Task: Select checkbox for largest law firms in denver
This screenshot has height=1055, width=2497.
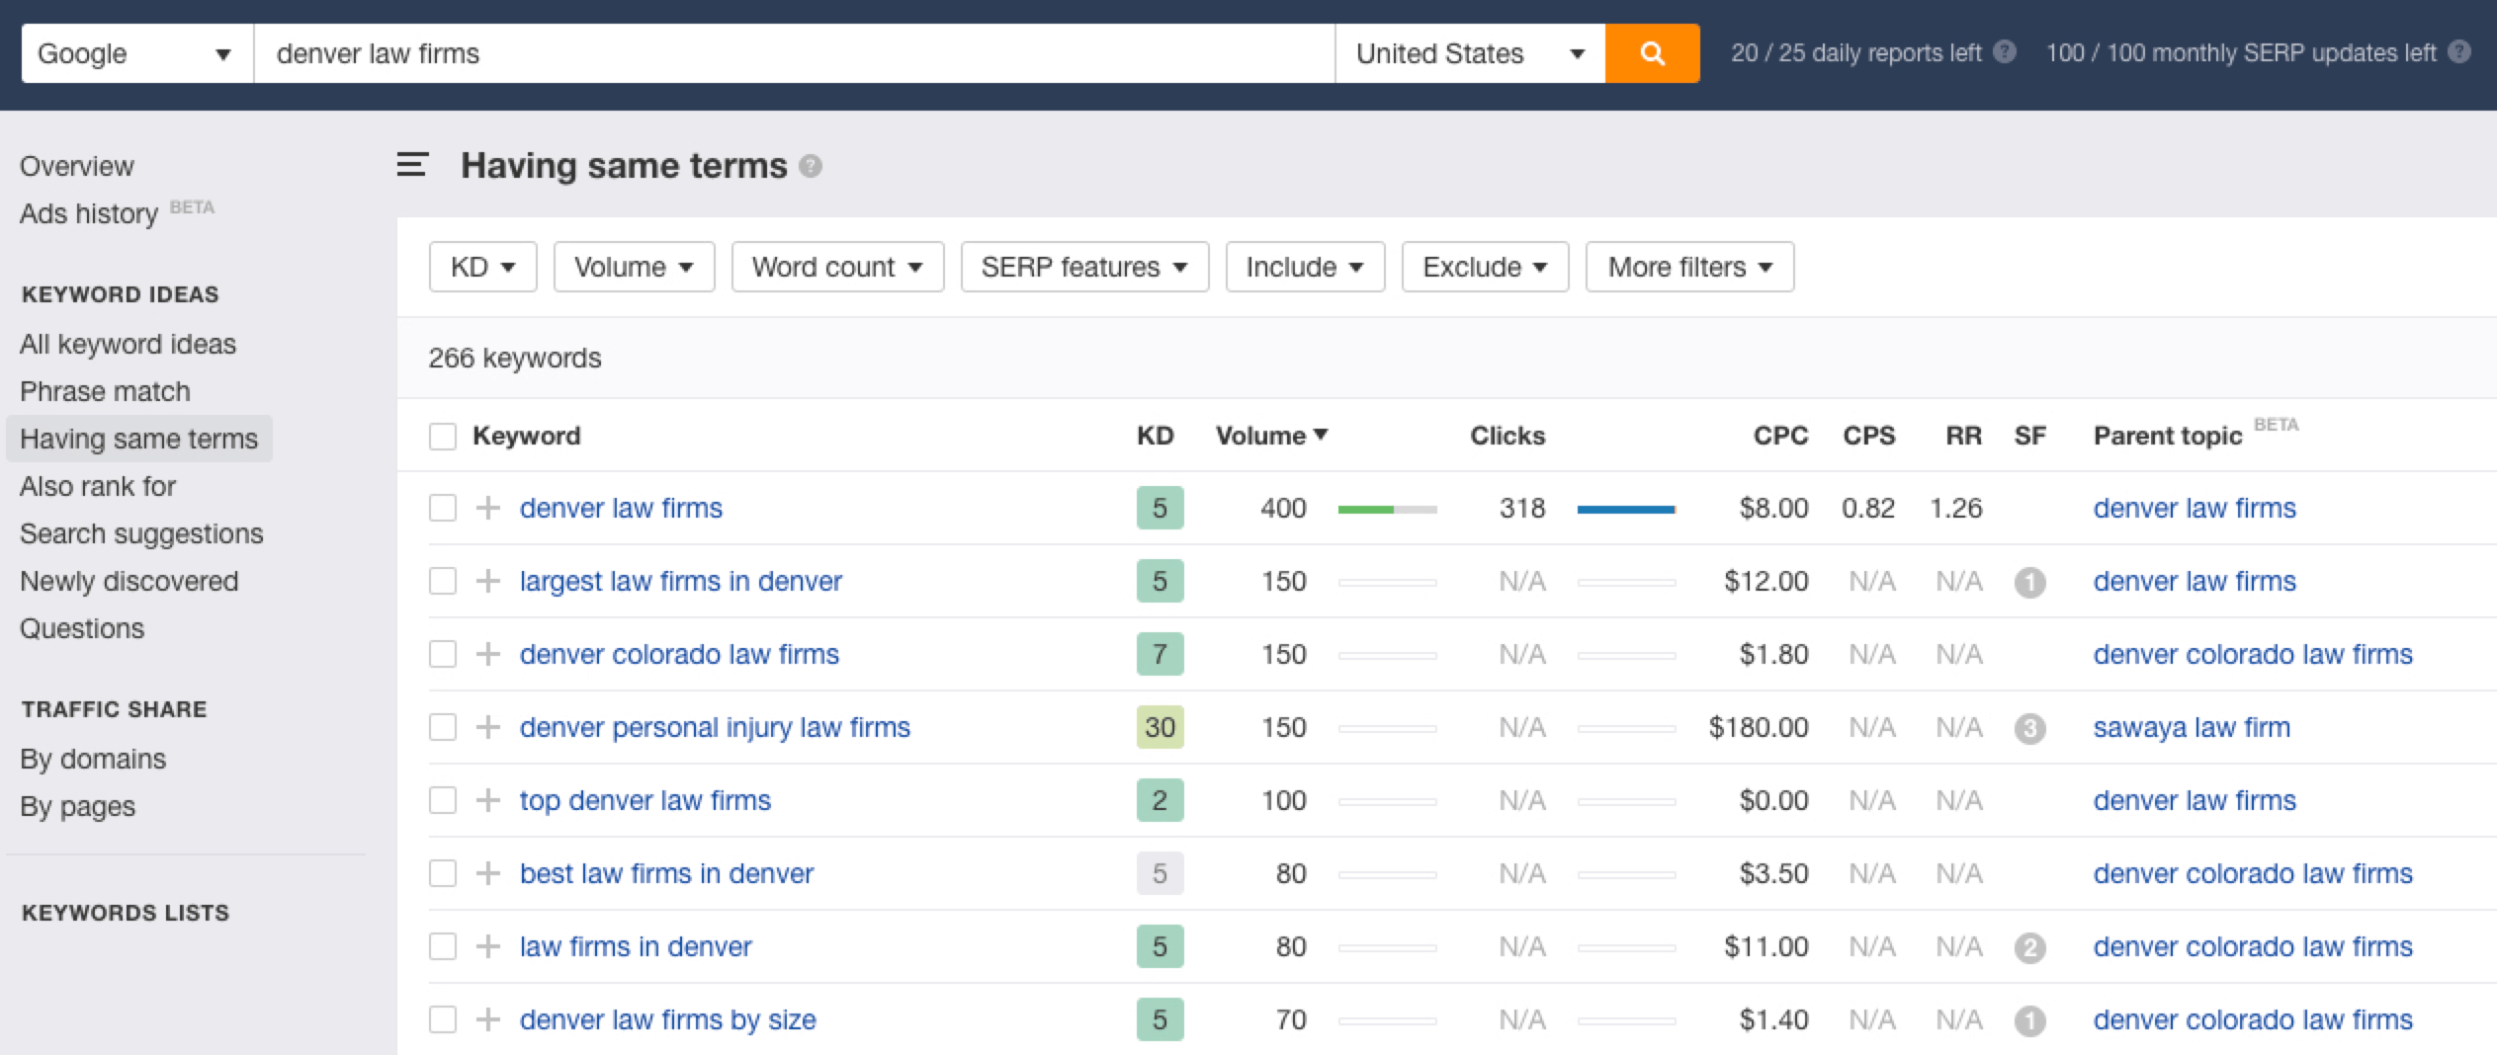Action: [x=443, y=581]
